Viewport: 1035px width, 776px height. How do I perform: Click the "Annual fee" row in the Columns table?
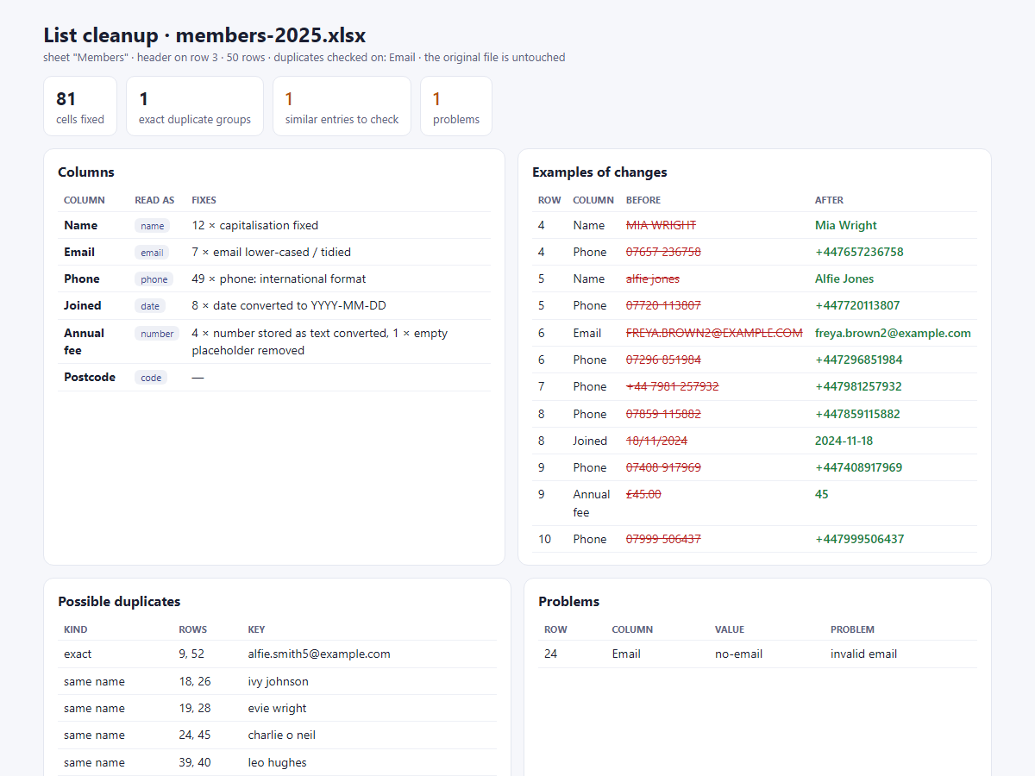[x=273, y=341]
